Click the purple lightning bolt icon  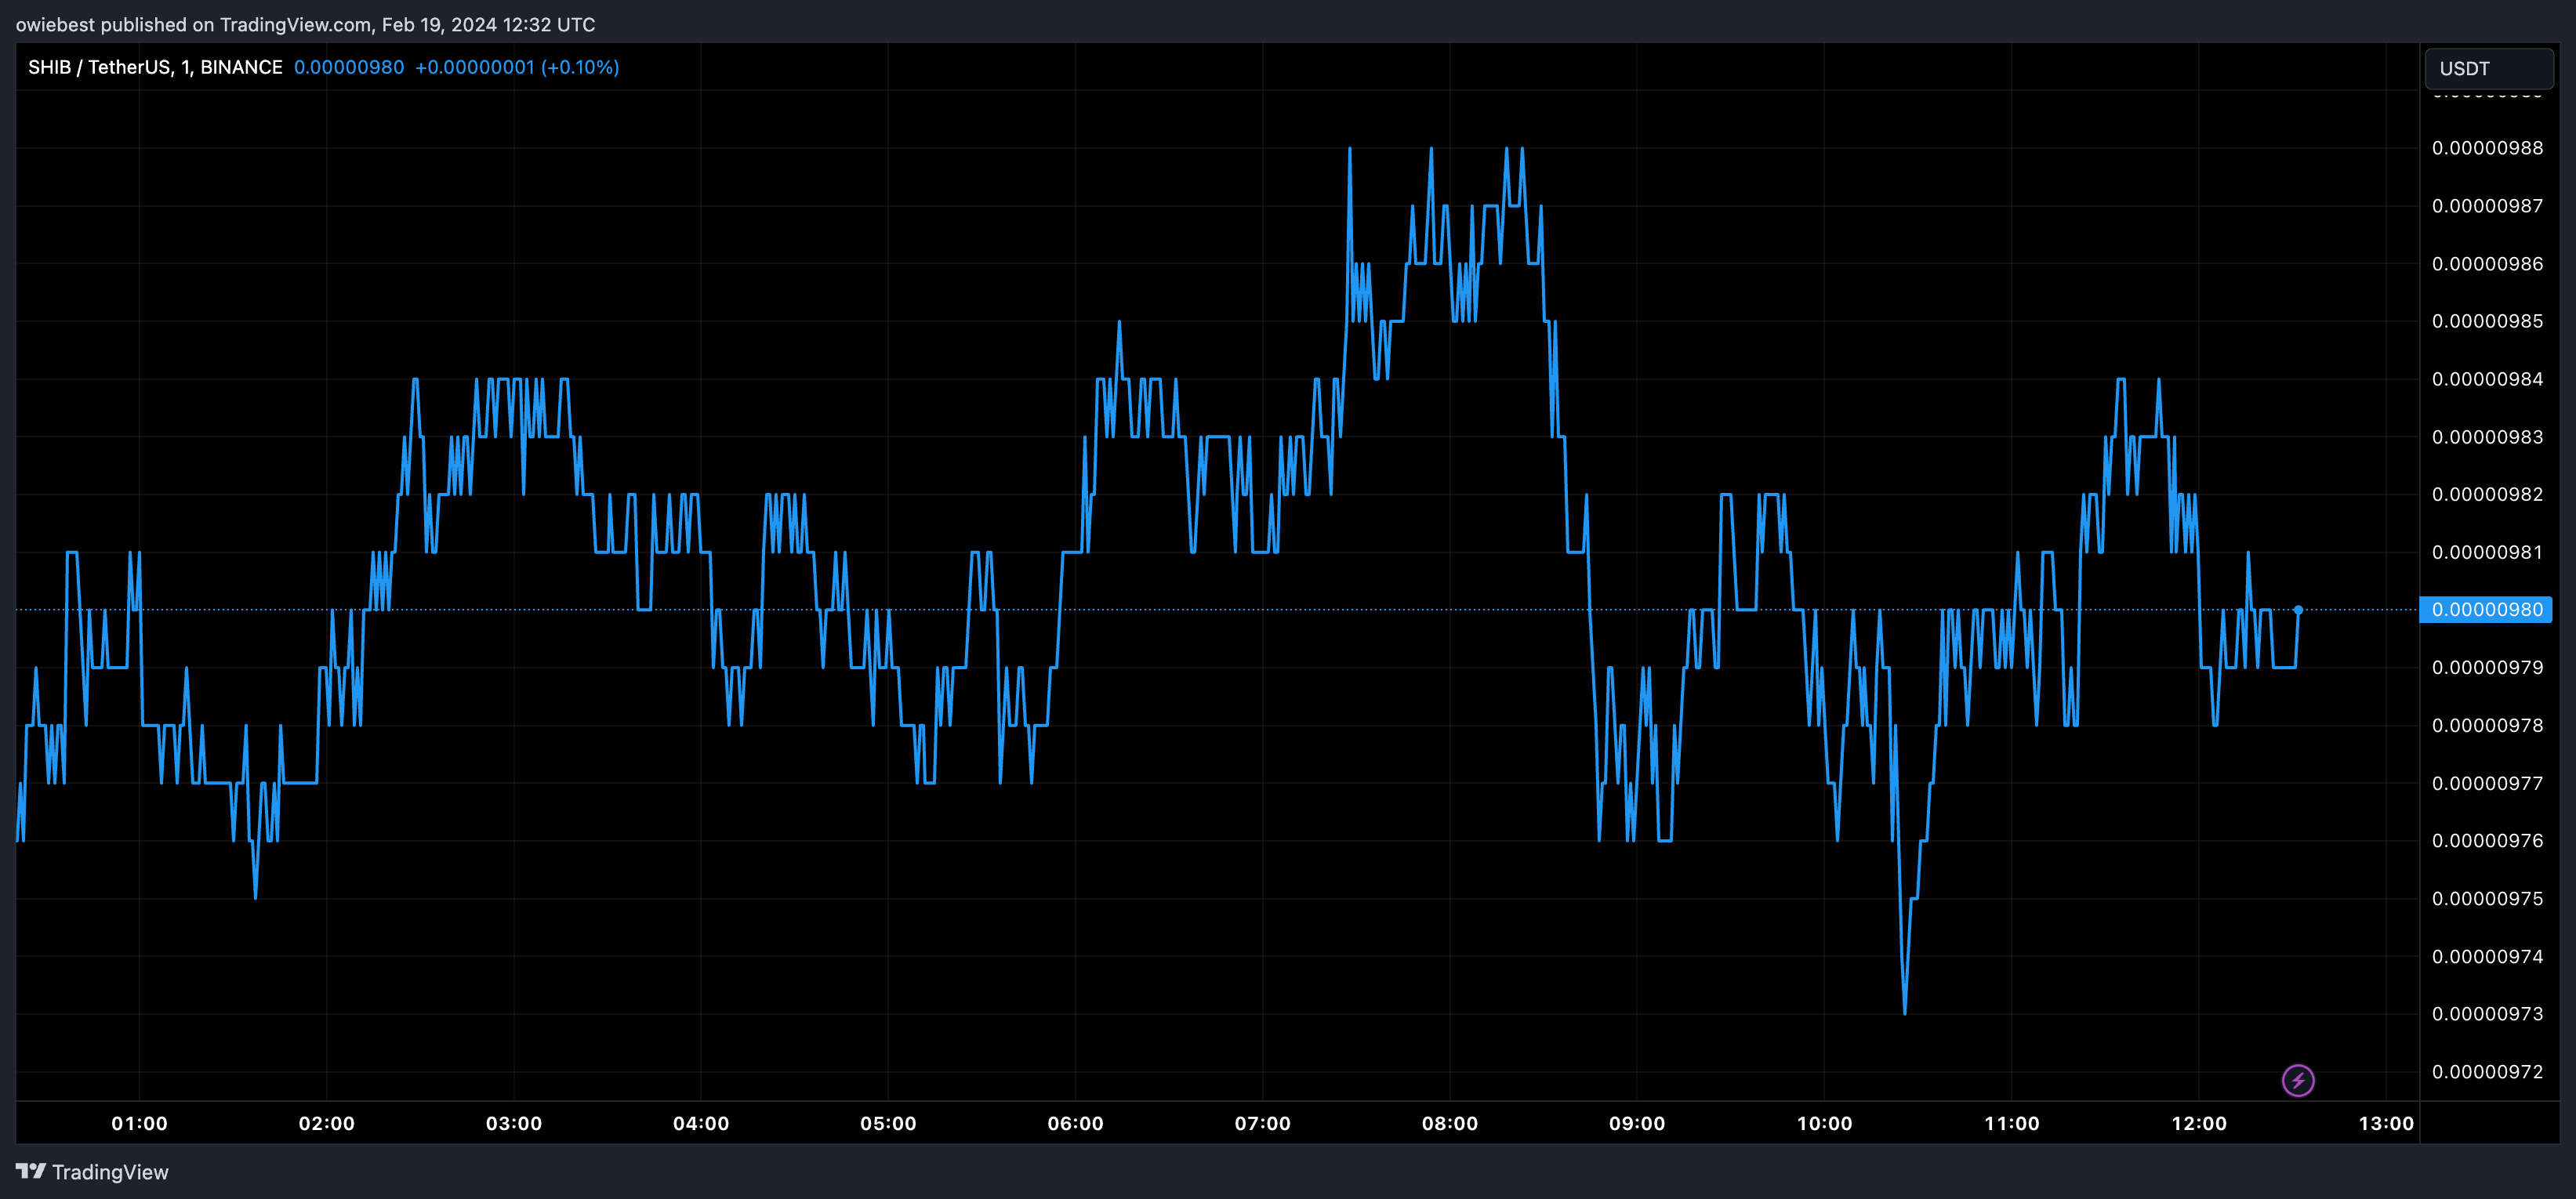[2297, 1080]
